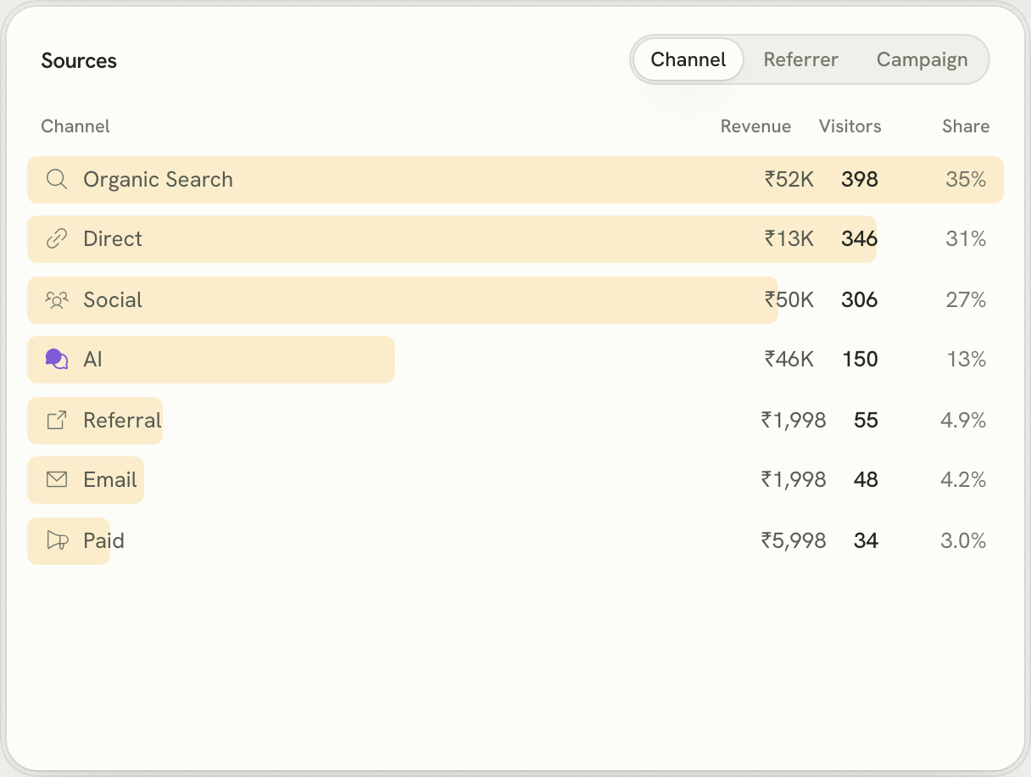Click the 3.0% share value

click(x=963, y=540)
